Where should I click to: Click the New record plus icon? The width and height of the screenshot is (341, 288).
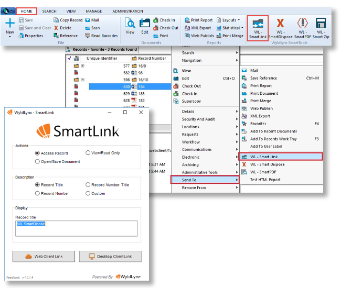click(10, 23)
